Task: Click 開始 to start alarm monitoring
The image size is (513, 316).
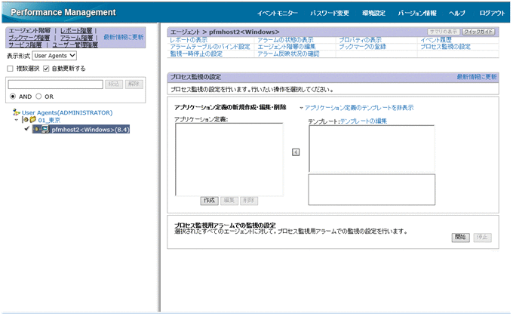Action: pos(461,238)
